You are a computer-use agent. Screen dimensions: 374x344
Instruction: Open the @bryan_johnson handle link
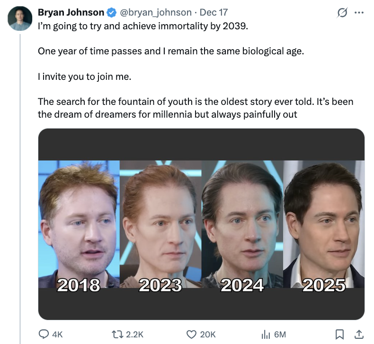coord(155,12)
